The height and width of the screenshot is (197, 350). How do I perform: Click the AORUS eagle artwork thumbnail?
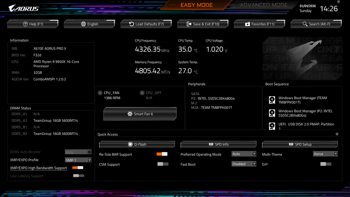pyautogui.click(x=302, y=58)
